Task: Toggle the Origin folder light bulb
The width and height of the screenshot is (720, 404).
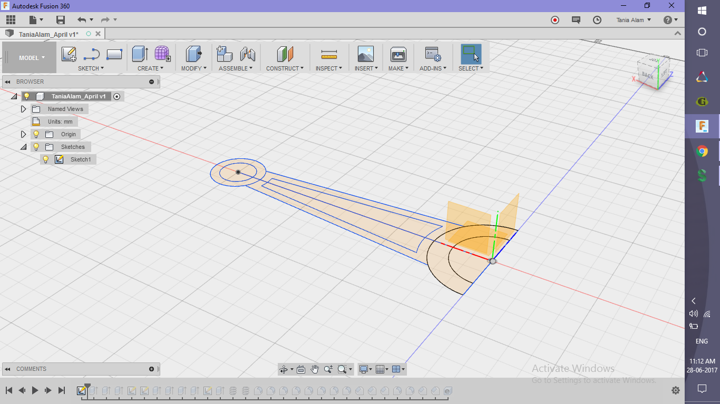Action: [x=36, y=134]
